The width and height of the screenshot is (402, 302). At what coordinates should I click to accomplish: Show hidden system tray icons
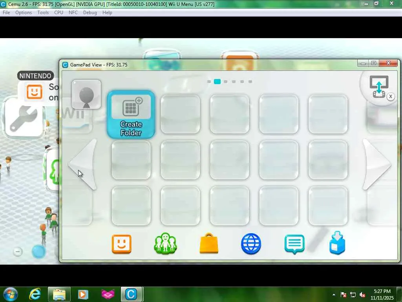pyautogui.click(x=334, y=295)
